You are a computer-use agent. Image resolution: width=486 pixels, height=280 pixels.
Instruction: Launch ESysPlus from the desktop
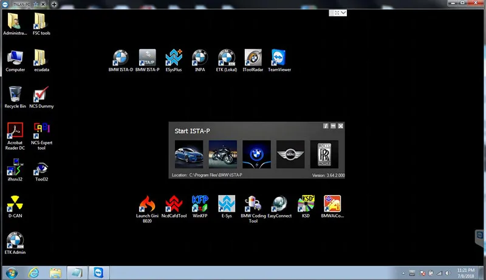[x=174, y=61]
